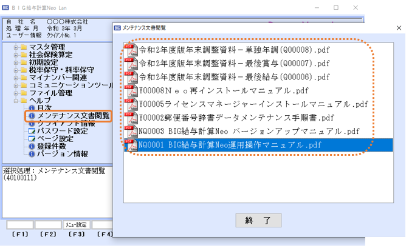Screen dimensions: 409x248
Task: Expand ファイル管理 folder node
Action: [x=15, y=93]
